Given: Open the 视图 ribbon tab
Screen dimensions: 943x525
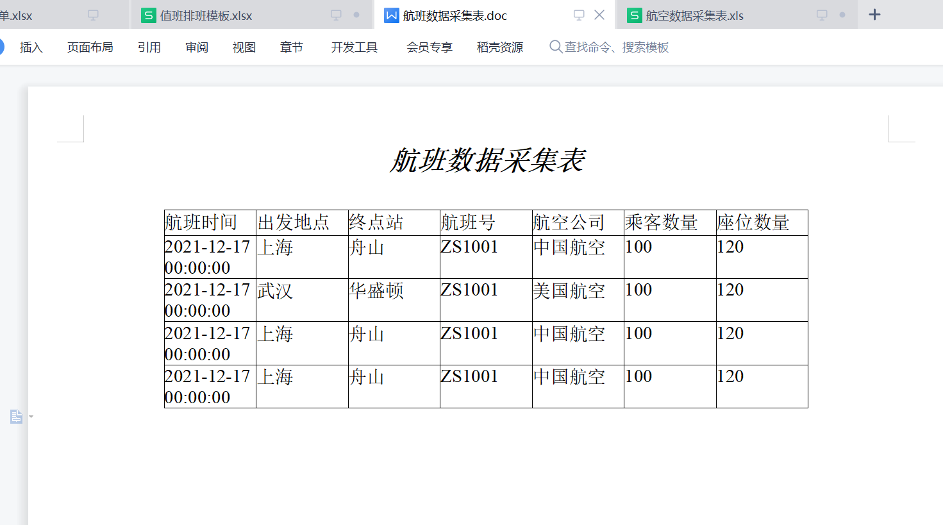Looking at the screenshot, I should point(244,47).
